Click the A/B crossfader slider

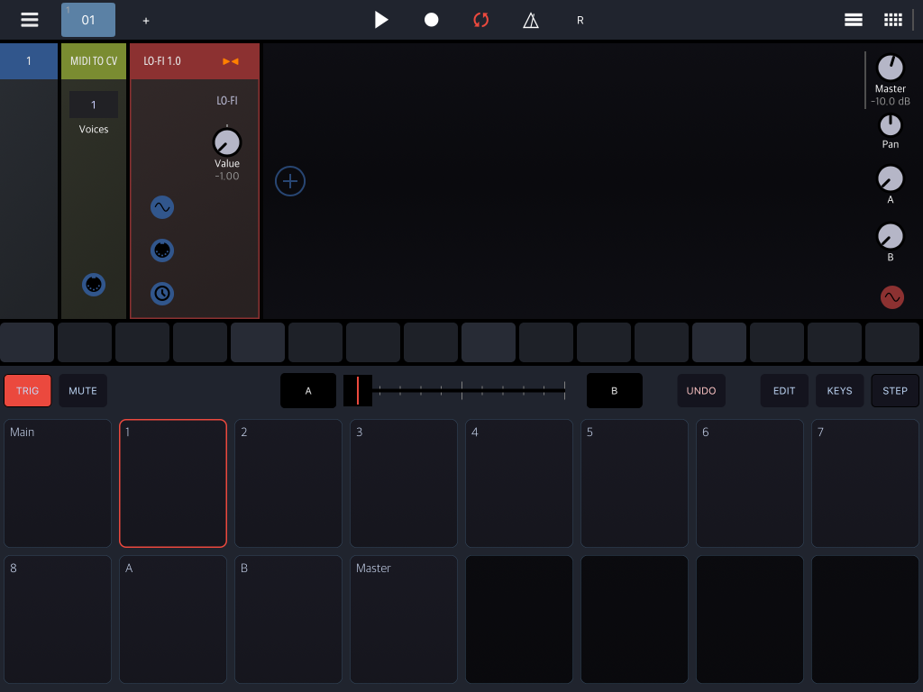click(454, 390)
